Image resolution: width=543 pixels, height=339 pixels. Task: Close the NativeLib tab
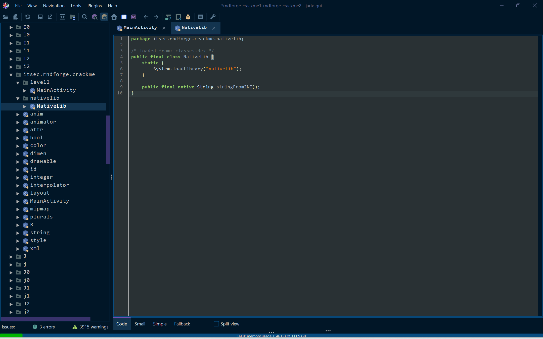(x=214, y=28)
